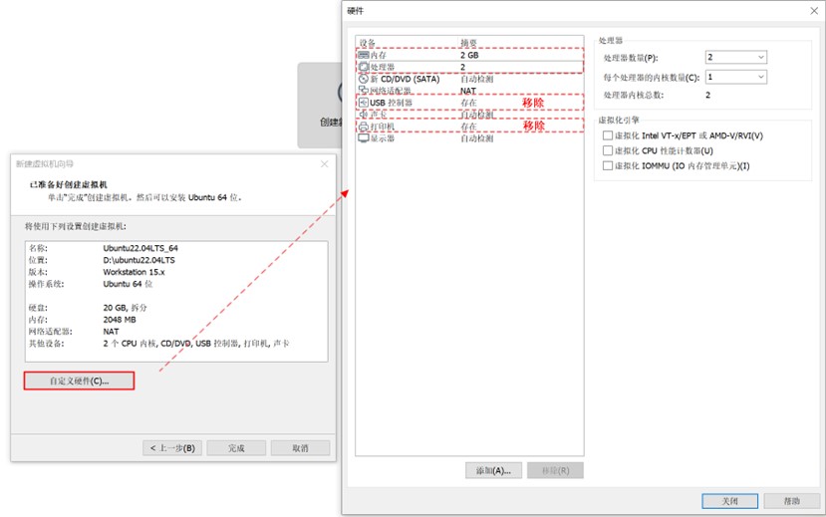The height and width of the screenshot is (517, 826).
Task: Enable 虚拟化 IOMMU checkbox
Action: 608,165
